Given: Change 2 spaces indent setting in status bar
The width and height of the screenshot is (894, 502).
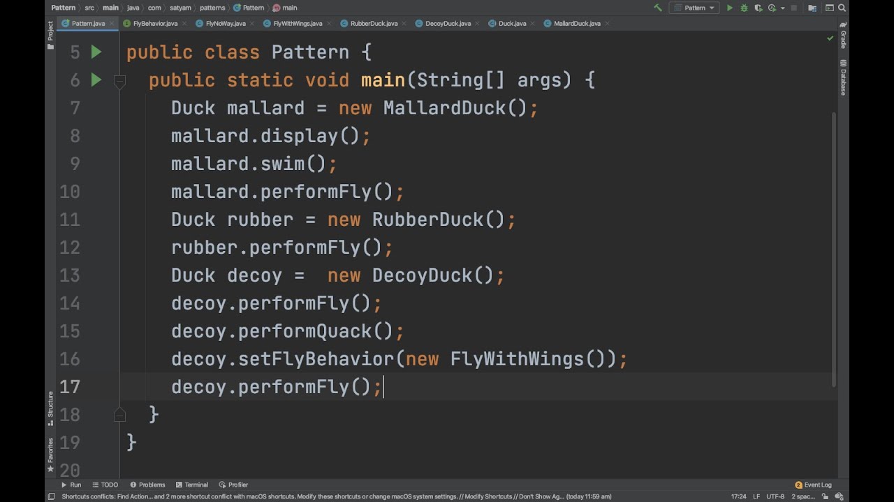Looking at the screenshot, I should 803,496.
